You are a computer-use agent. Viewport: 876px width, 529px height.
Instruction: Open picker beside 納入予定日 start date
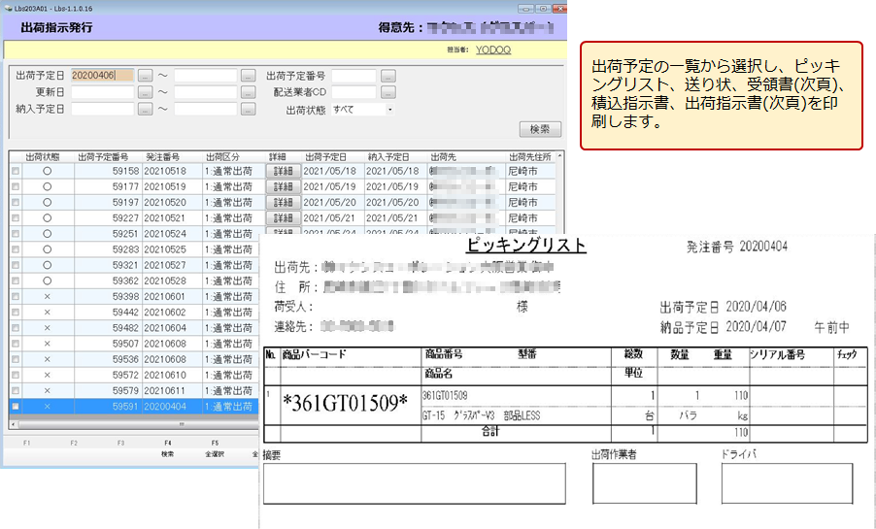click(x=145, y=109)
